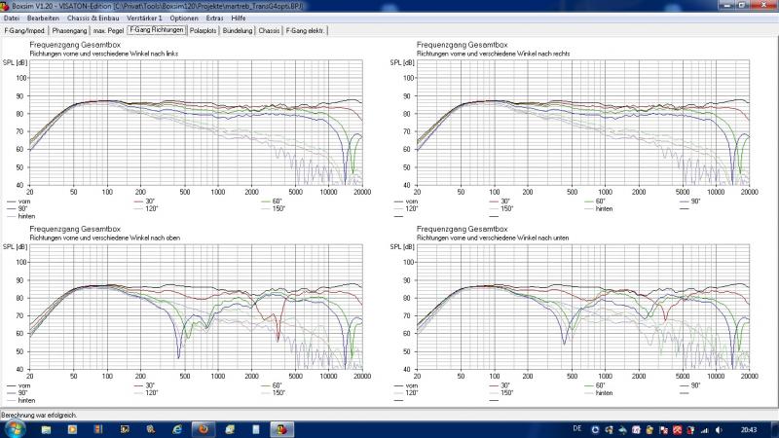779x438 pixels.
Task: Open the Windows Start menu
Action: [13, 428]
